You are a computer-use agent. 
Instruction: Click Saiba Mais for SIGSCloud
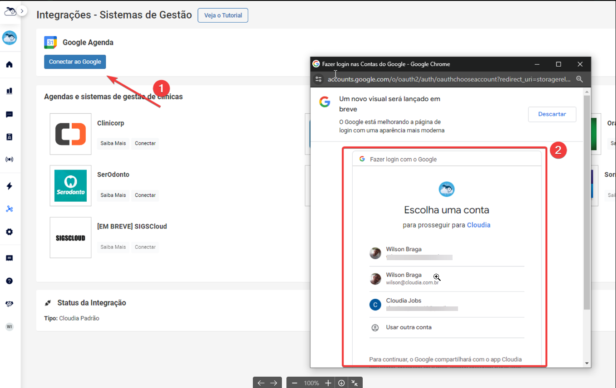pos(113,247)
